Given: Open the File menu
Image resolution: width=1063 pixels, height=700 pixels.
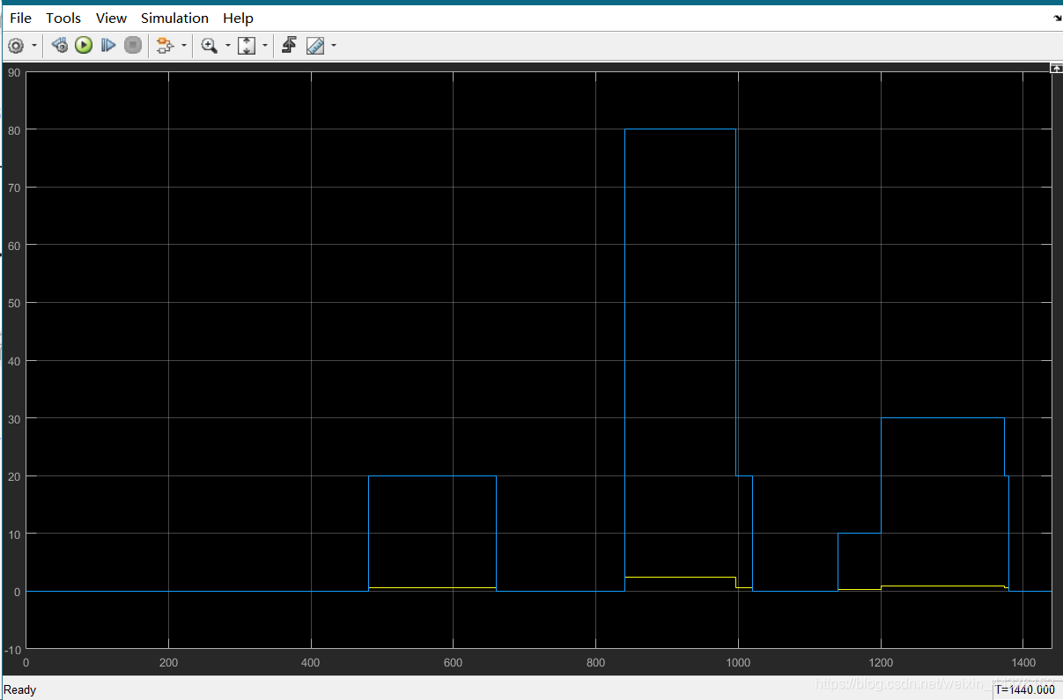Looking at the screenshot, I should tap(20, 18).
